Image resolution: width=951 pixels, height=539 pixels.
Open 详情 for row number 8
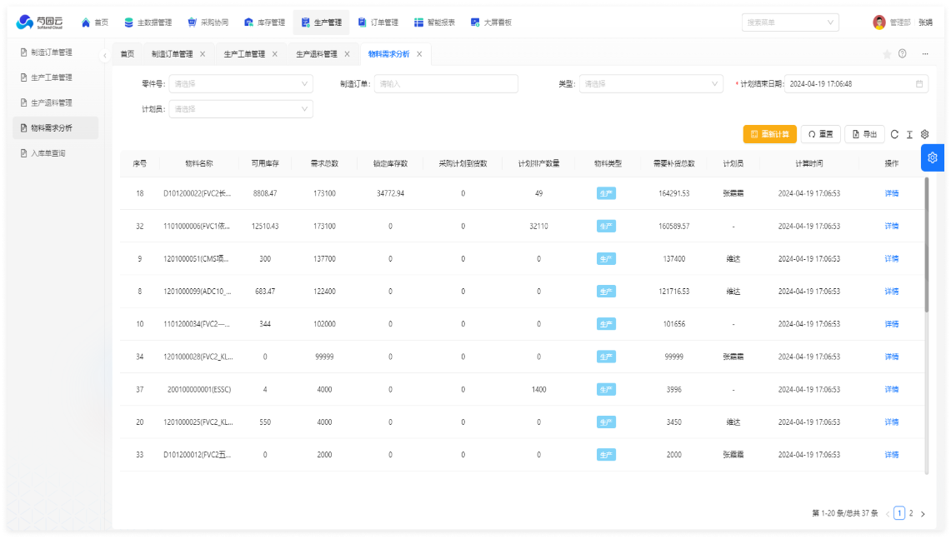tap(892, 292)
